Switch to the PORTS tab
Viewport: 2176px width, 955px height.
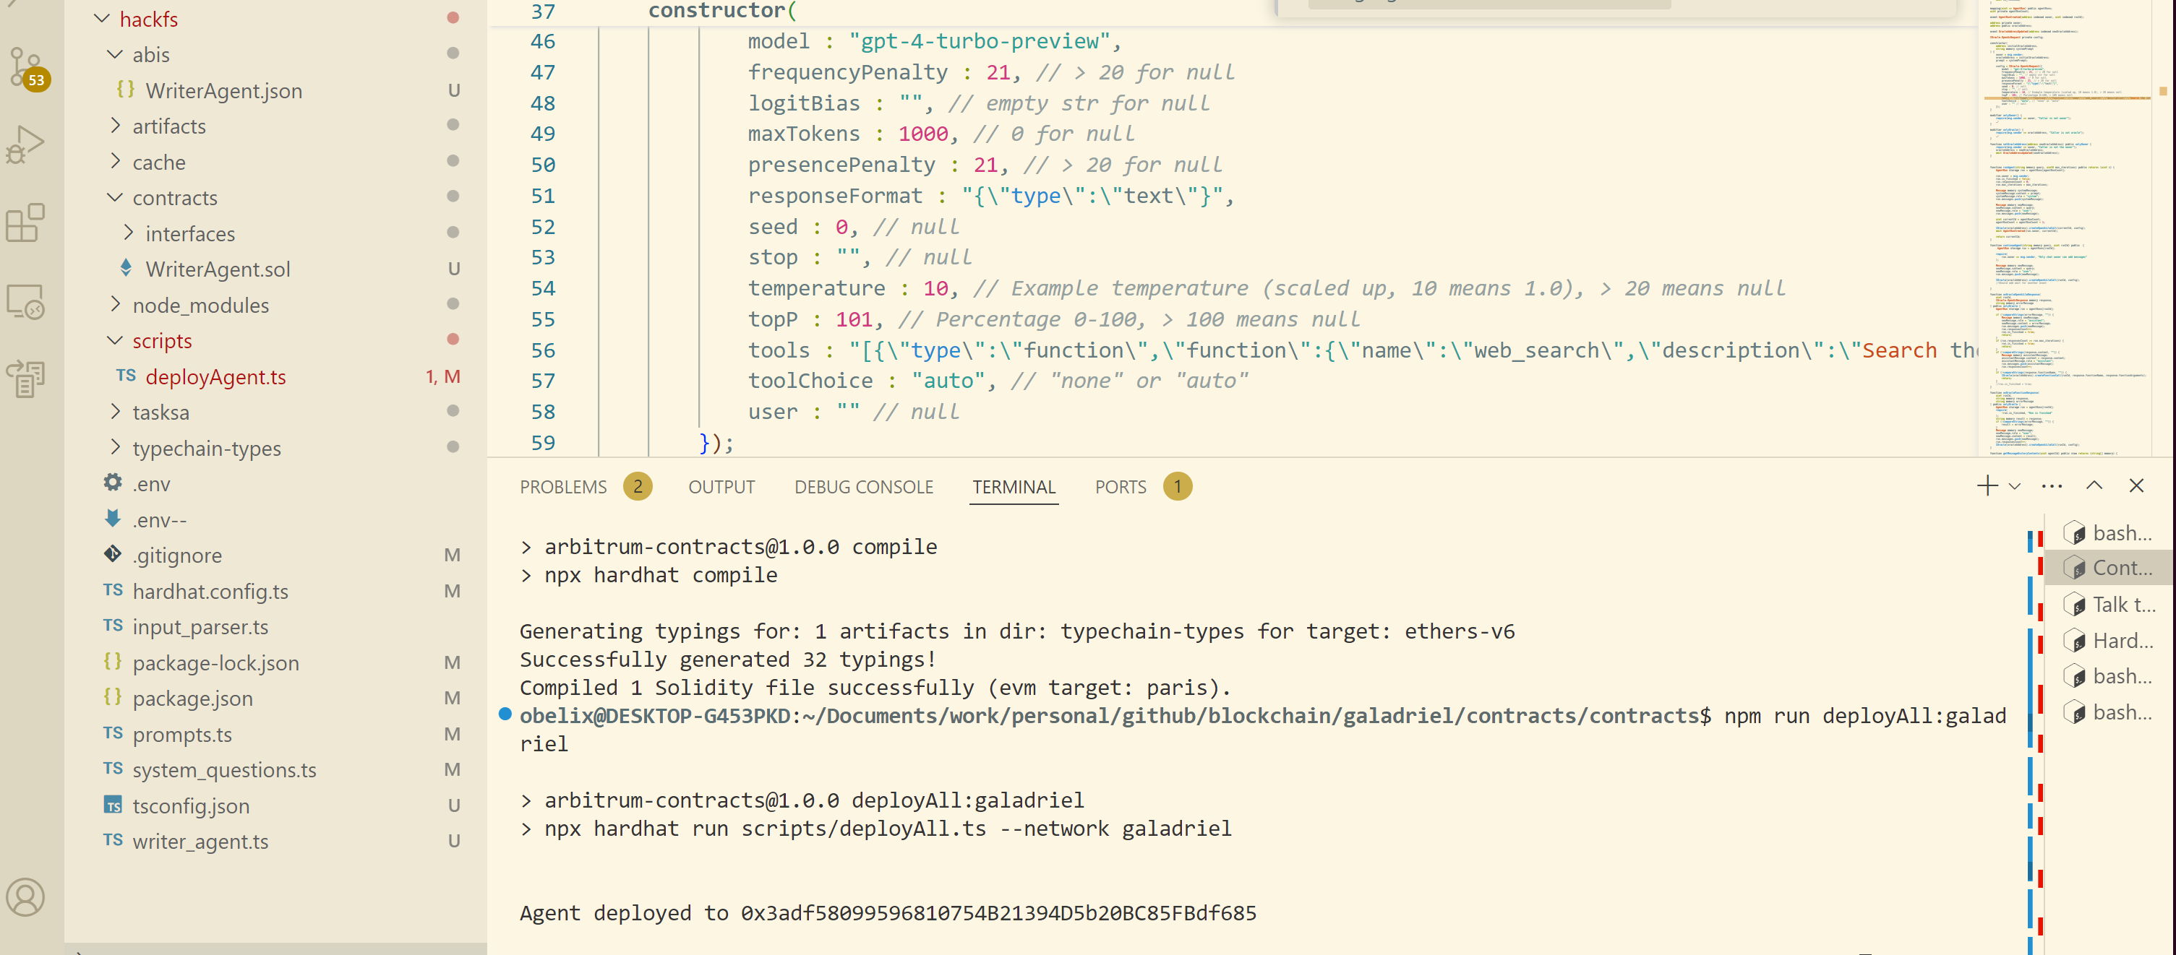click(1120, 486)
